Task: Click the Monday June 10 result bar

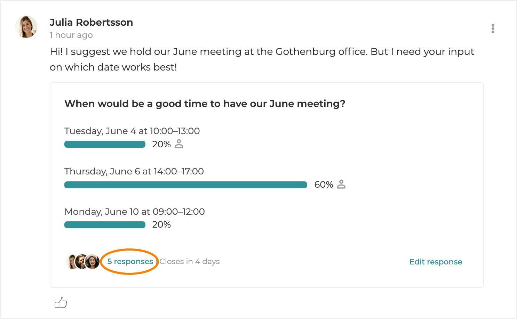Action: pos(105,225)
